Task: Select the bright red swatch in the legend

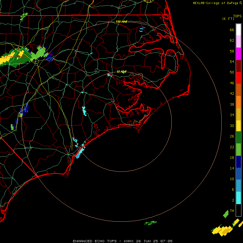Action: 238,78
